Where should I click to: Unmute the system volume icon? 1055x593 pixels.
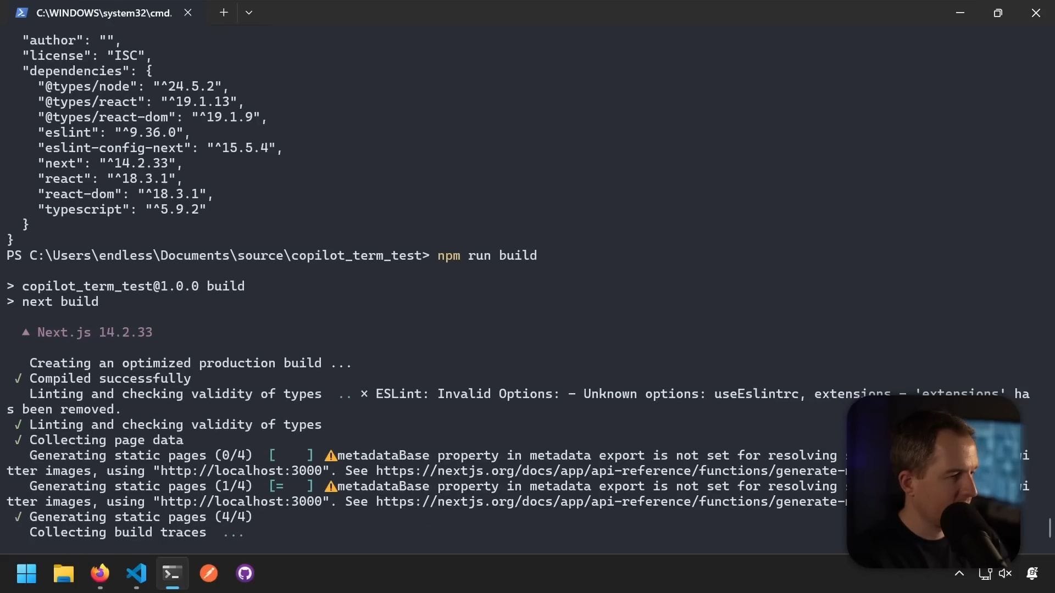coord(1005,574)
